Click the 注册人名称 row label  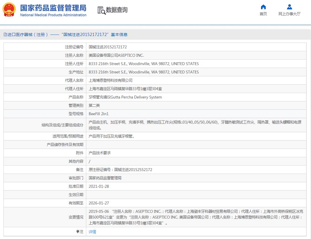pos(74,56)
